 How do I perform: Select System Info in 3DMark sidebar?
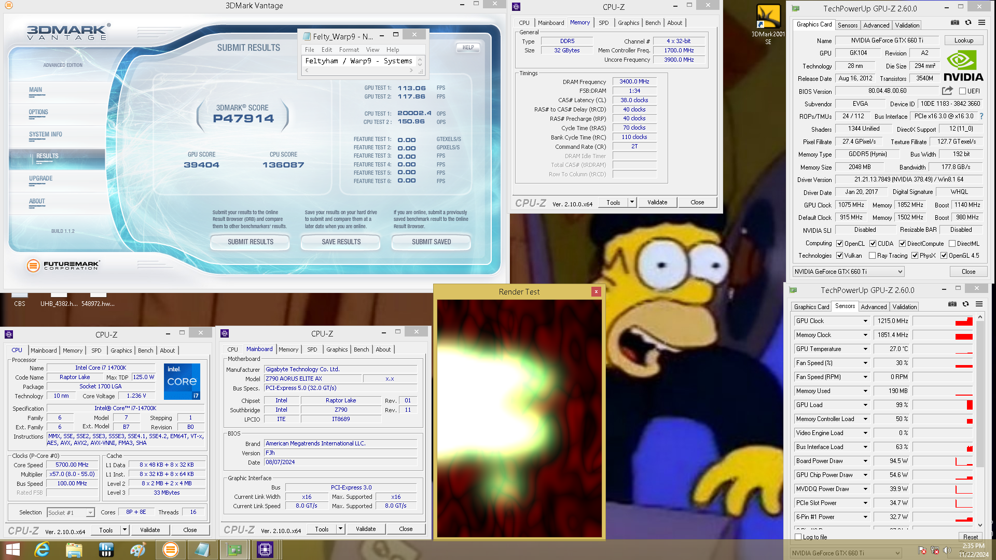point(46,134)
